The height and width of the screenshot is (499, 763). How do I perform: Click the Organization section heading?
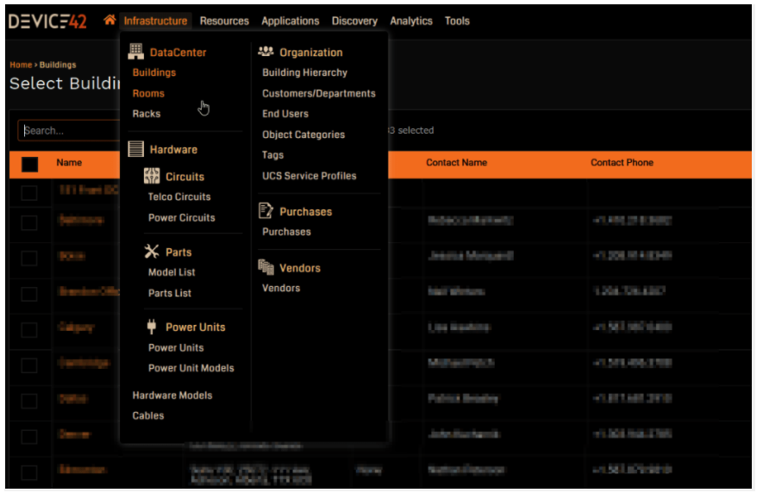coord(312,53)
